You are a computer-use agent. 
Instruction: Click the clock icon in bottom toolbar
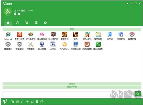pos(42,102)
